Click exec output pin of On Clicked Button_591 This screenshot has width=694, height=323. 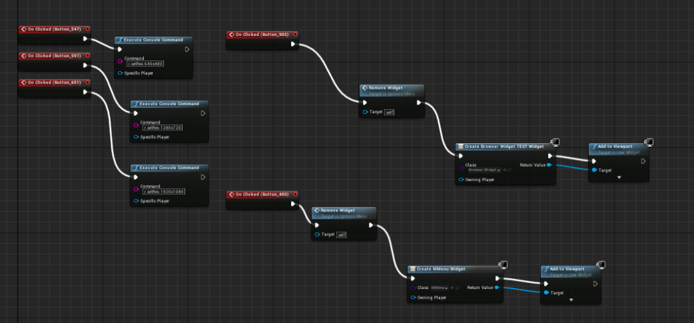[x=85, y=65]
